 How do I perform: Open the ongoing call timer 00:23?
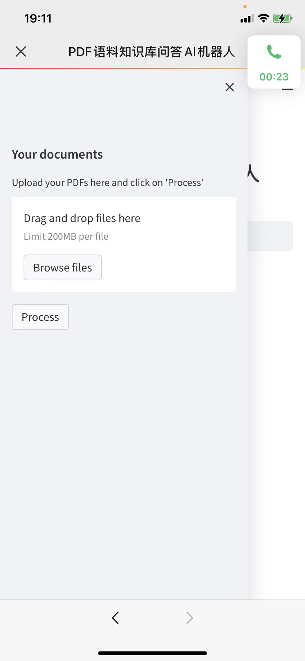pyautogui.click(x=274, y=77)
